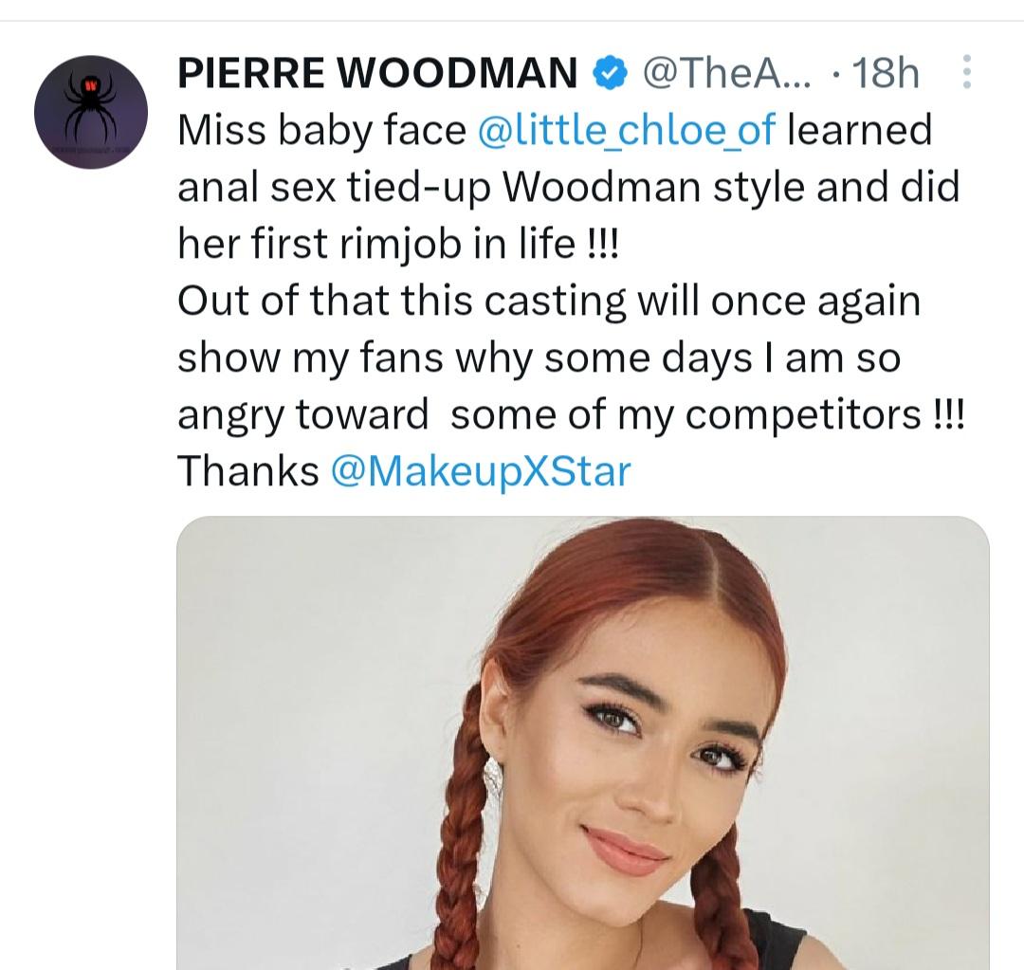1024x970 pixels.
Task: Tap the verified icon beside PIERRE WOODMAN
Action: tap(608, 72)
